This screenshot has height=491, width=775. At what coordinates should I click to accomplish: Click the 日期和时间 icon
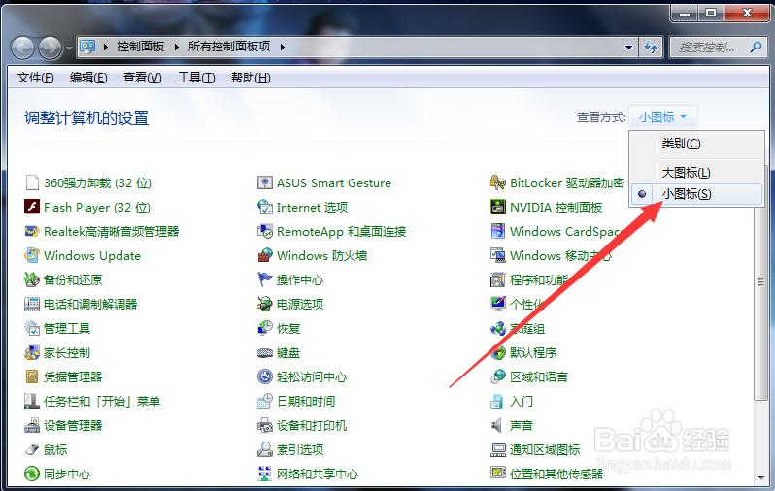265,401
